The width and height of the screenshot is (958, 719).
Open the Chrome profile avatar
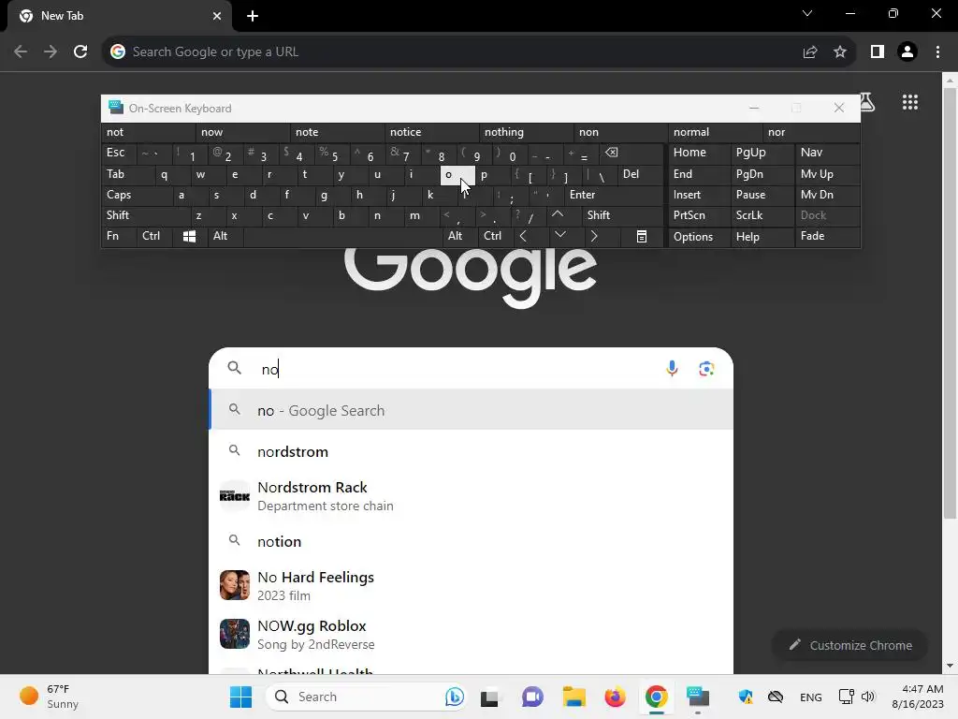[907, 51]
